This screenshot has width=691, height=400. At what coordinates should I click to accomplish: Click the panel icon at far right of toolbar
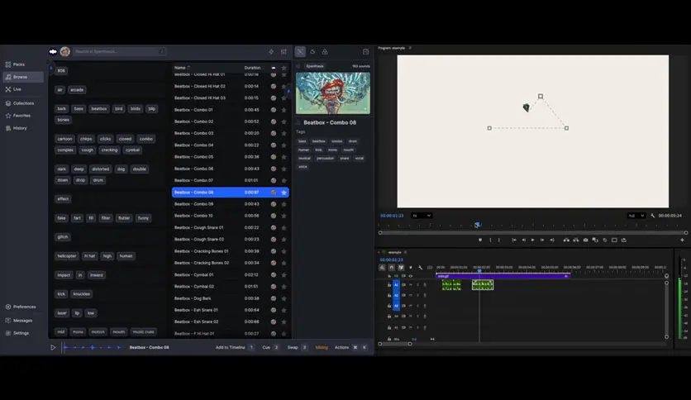pos(365,51)
